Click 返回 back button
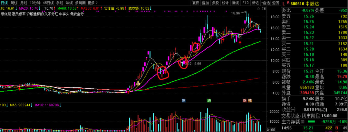Screen dimensions: 348x132 click(275, 3)
